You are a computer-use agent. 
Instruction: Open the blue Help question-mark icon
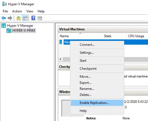tap(33, 18)
